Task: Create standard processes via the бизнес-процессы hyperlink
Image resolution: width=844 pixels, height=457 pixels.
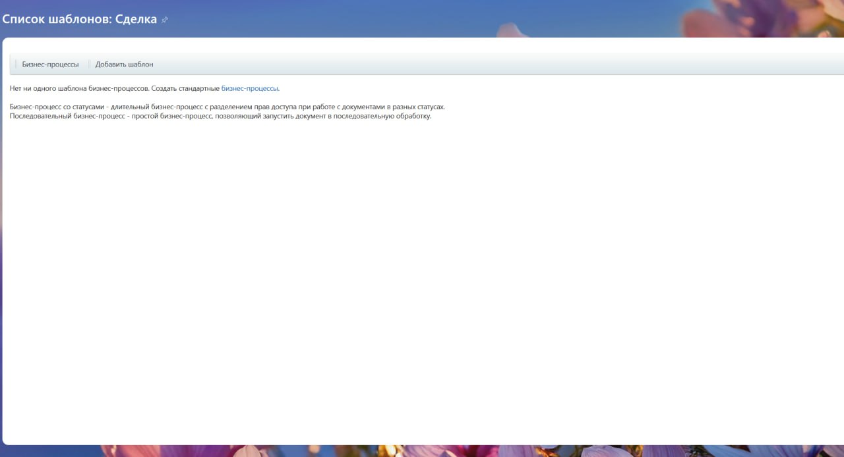Action: tap(249, 88)
